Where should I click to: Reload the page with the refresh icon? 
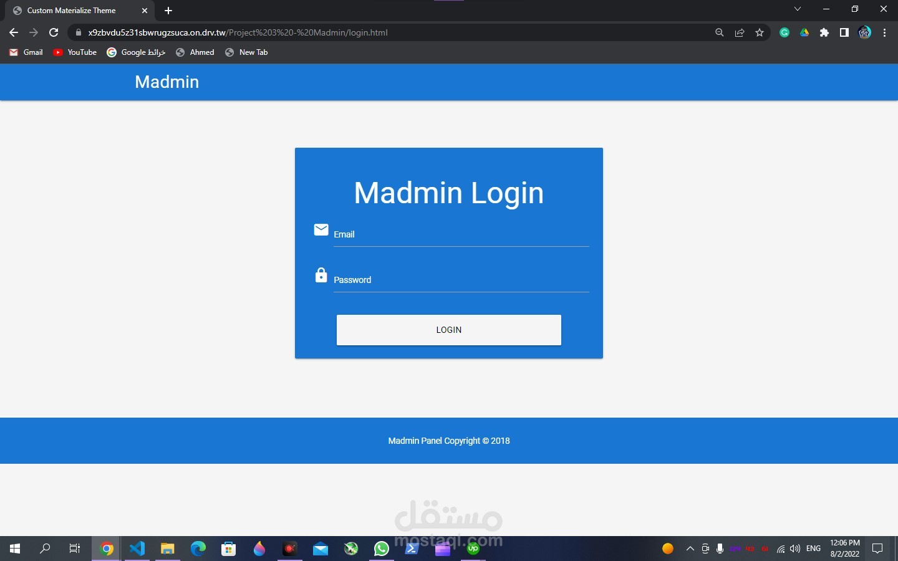[54, 32]
